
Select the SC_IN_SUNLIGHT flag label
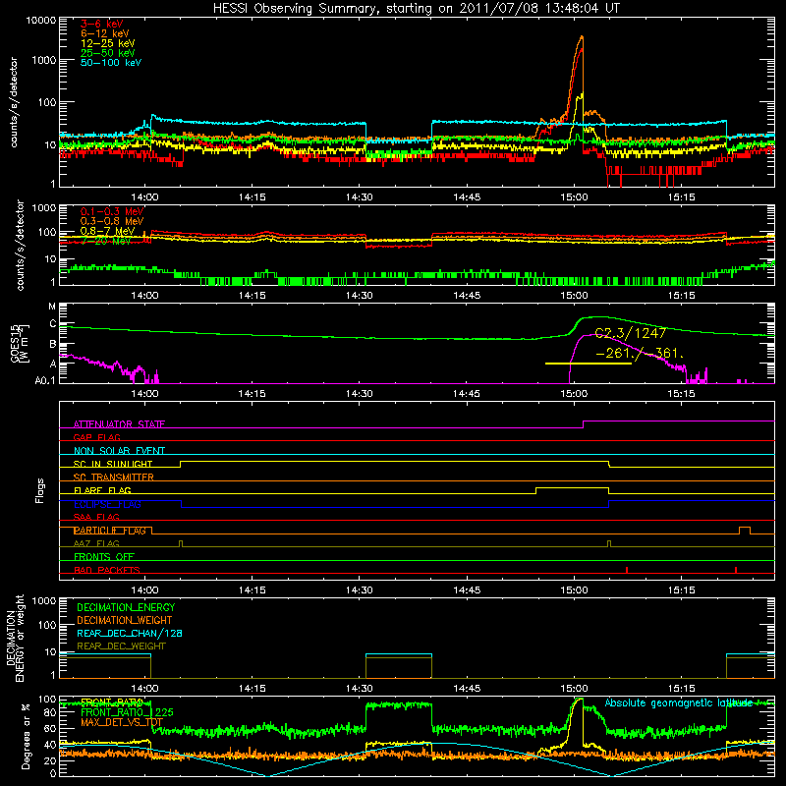point(113,464)
